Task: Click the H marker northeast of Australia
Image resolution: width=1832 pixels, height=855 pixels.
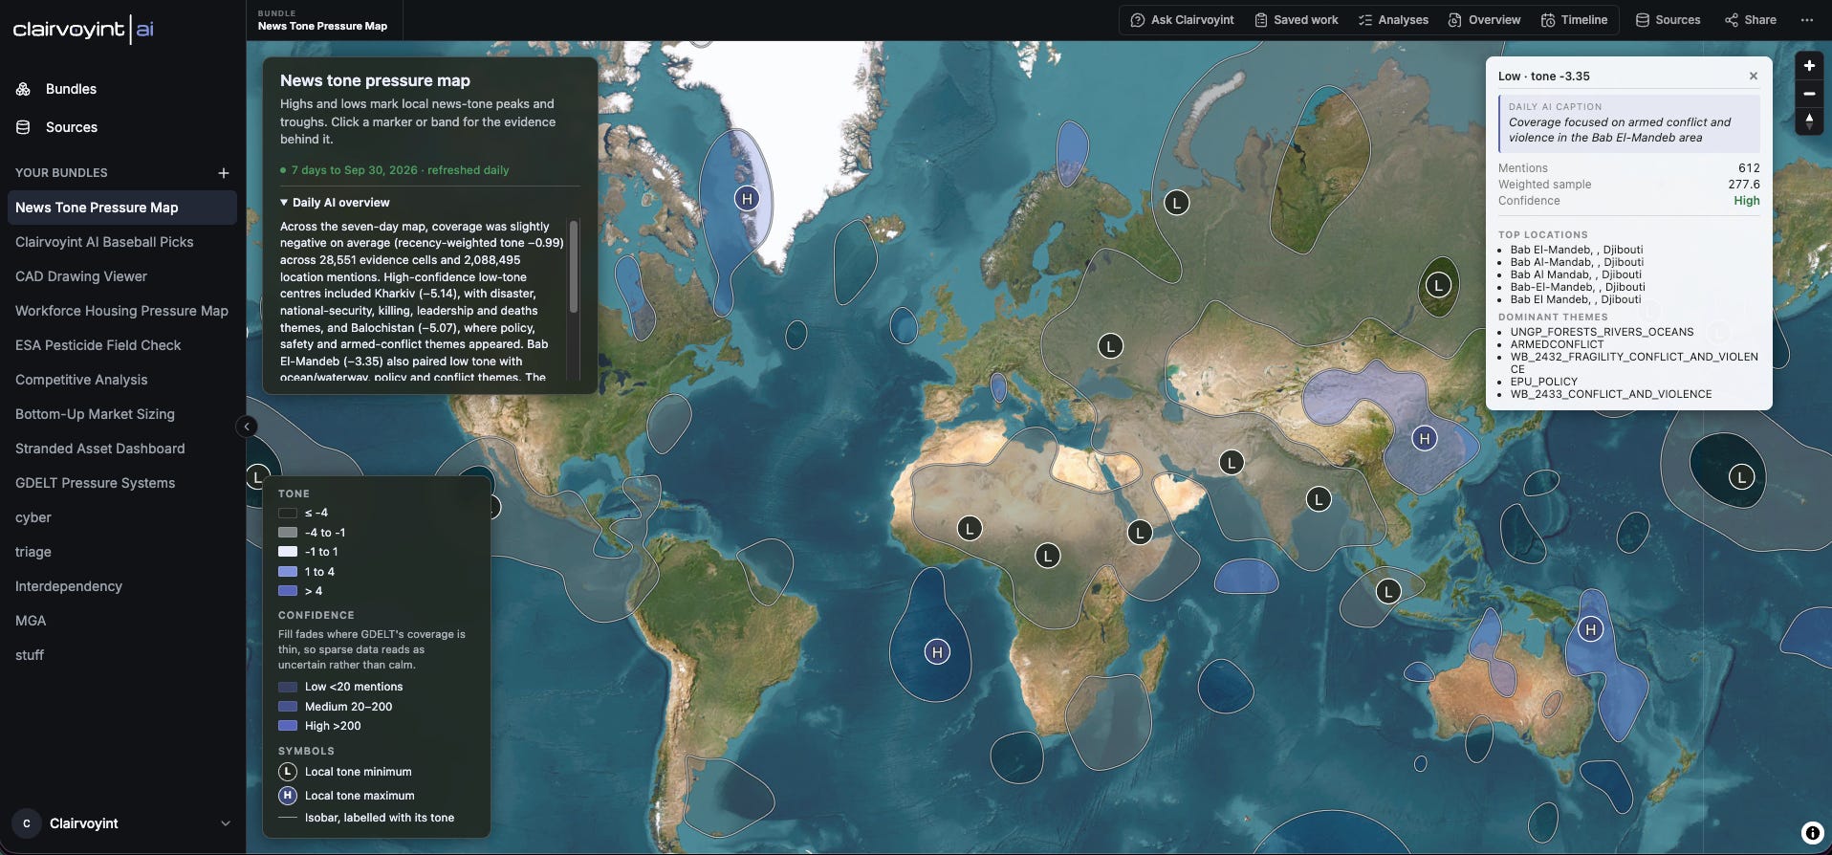Action: [x=1590, y=629]
